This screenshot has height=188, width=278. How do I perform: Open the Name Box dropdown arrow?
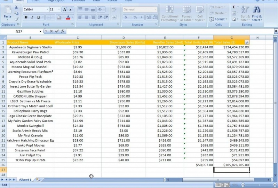(x=40, y=31)
